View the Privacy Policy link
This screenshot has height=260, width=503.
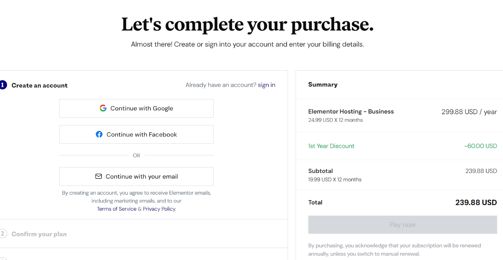click(159, 209)
